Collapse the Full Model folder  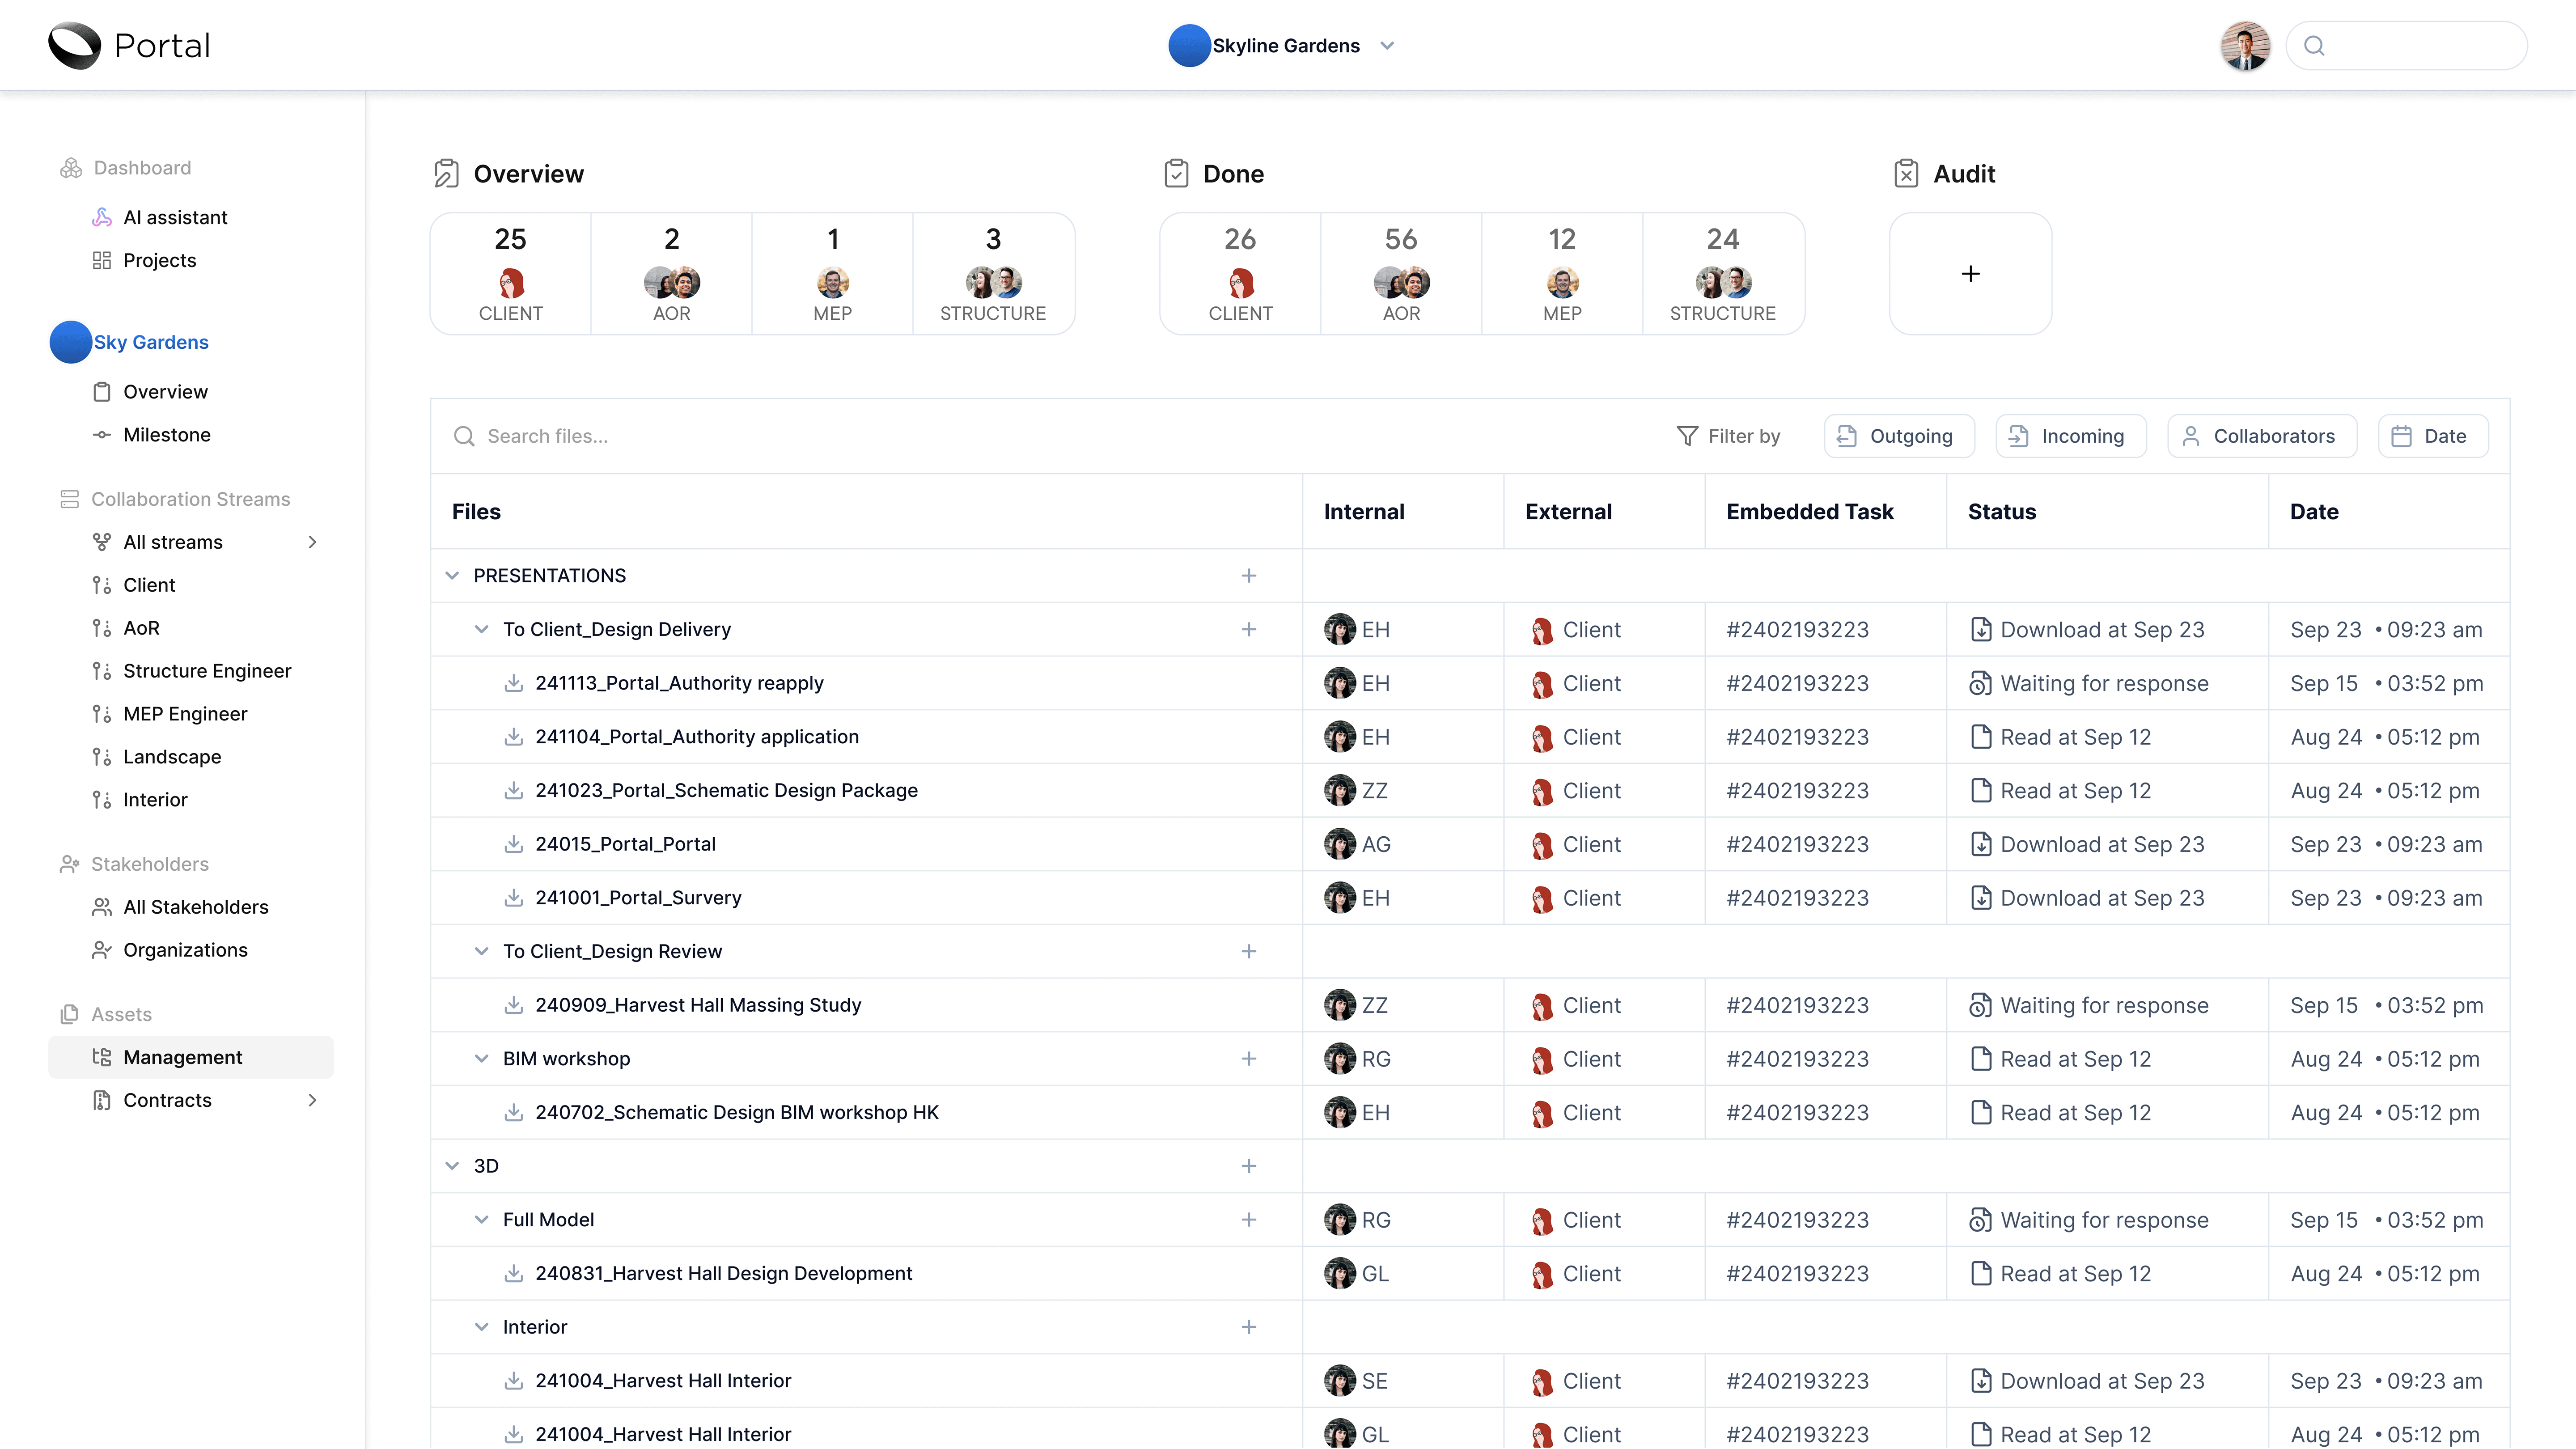click(x=481, y=1220)
